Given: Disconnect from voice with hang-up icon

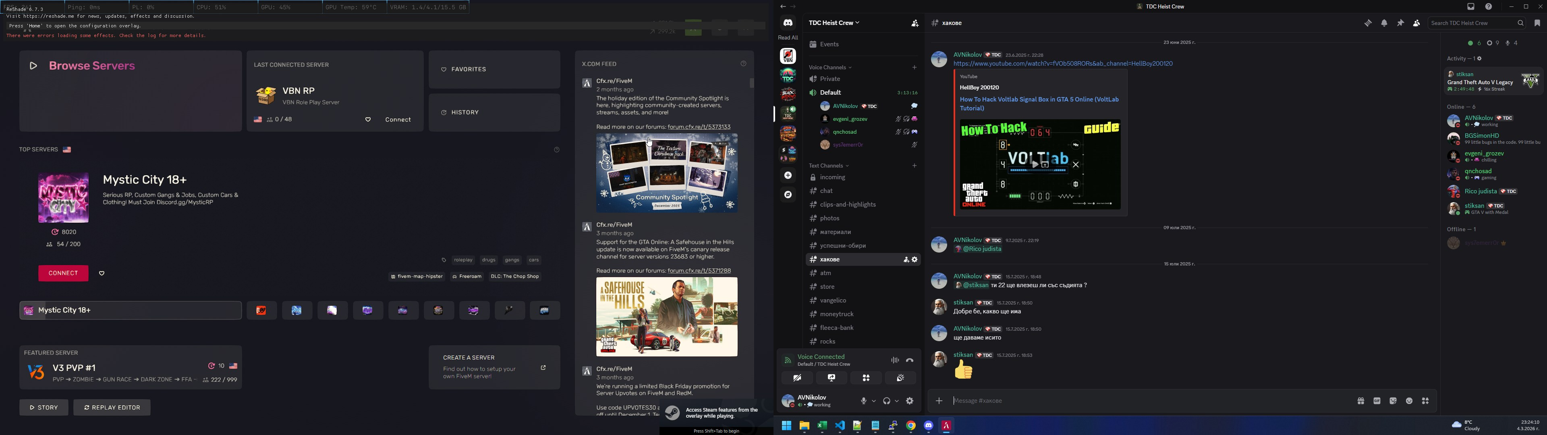Looking at the screenshot, I should click(910, 360).
